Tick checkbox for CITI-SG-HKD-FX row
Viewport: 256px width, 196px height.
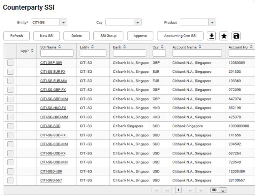10,108
